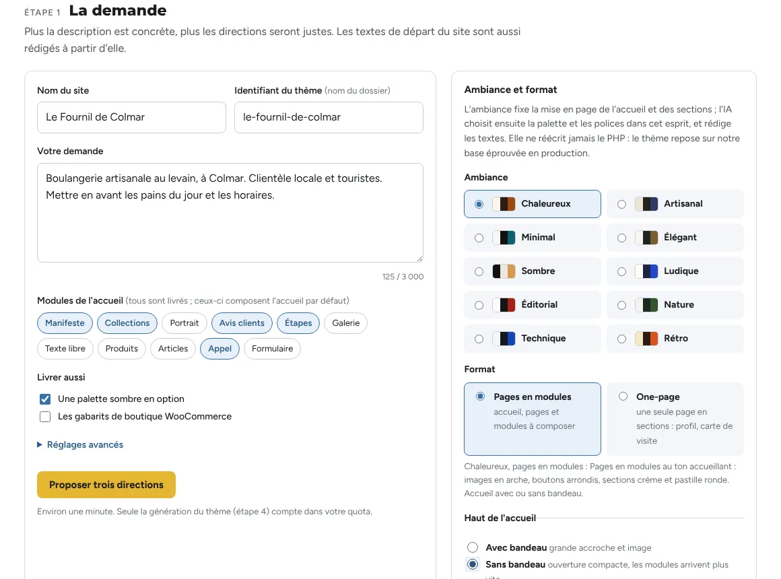This screenshot has height=579, width=781.
Task: Select the Éditorial ambiance radio
Action: click(x=479, y=306)
